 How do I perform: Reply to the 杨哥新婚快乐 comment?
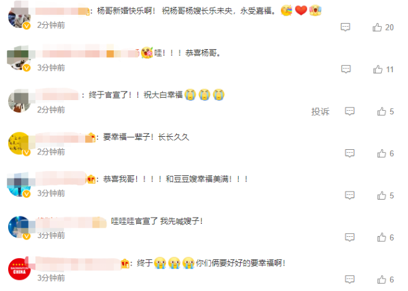coord(345,27)
